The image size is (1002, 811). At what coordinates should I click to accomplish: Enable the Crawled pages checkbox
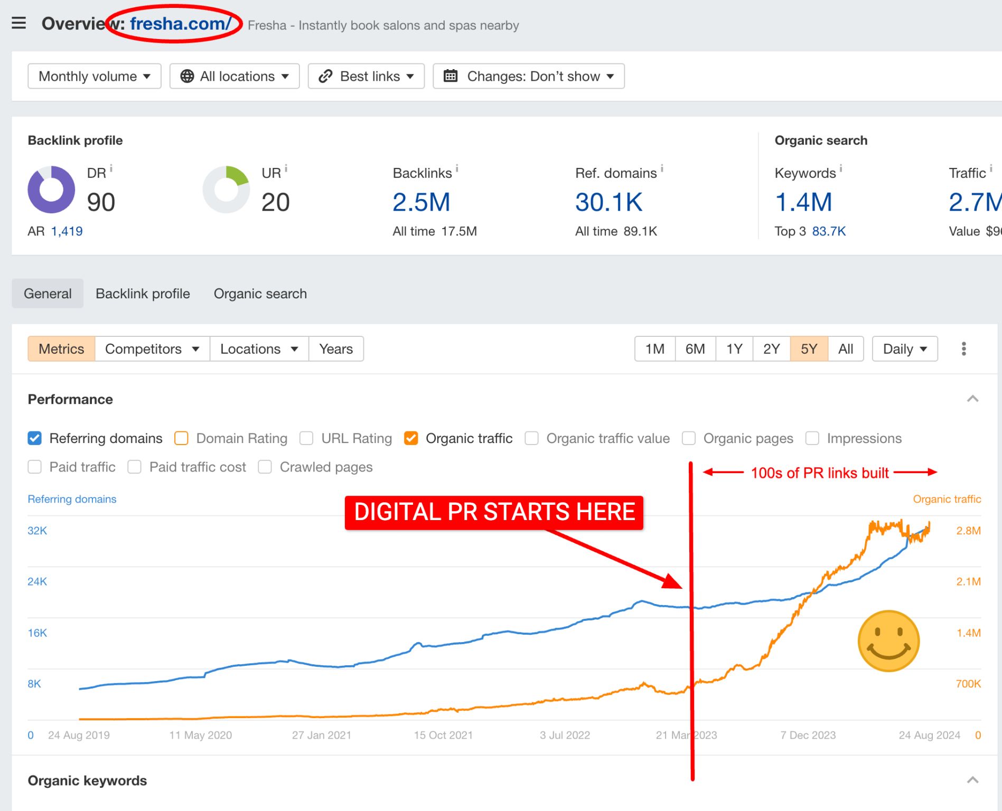click(265, 467)
